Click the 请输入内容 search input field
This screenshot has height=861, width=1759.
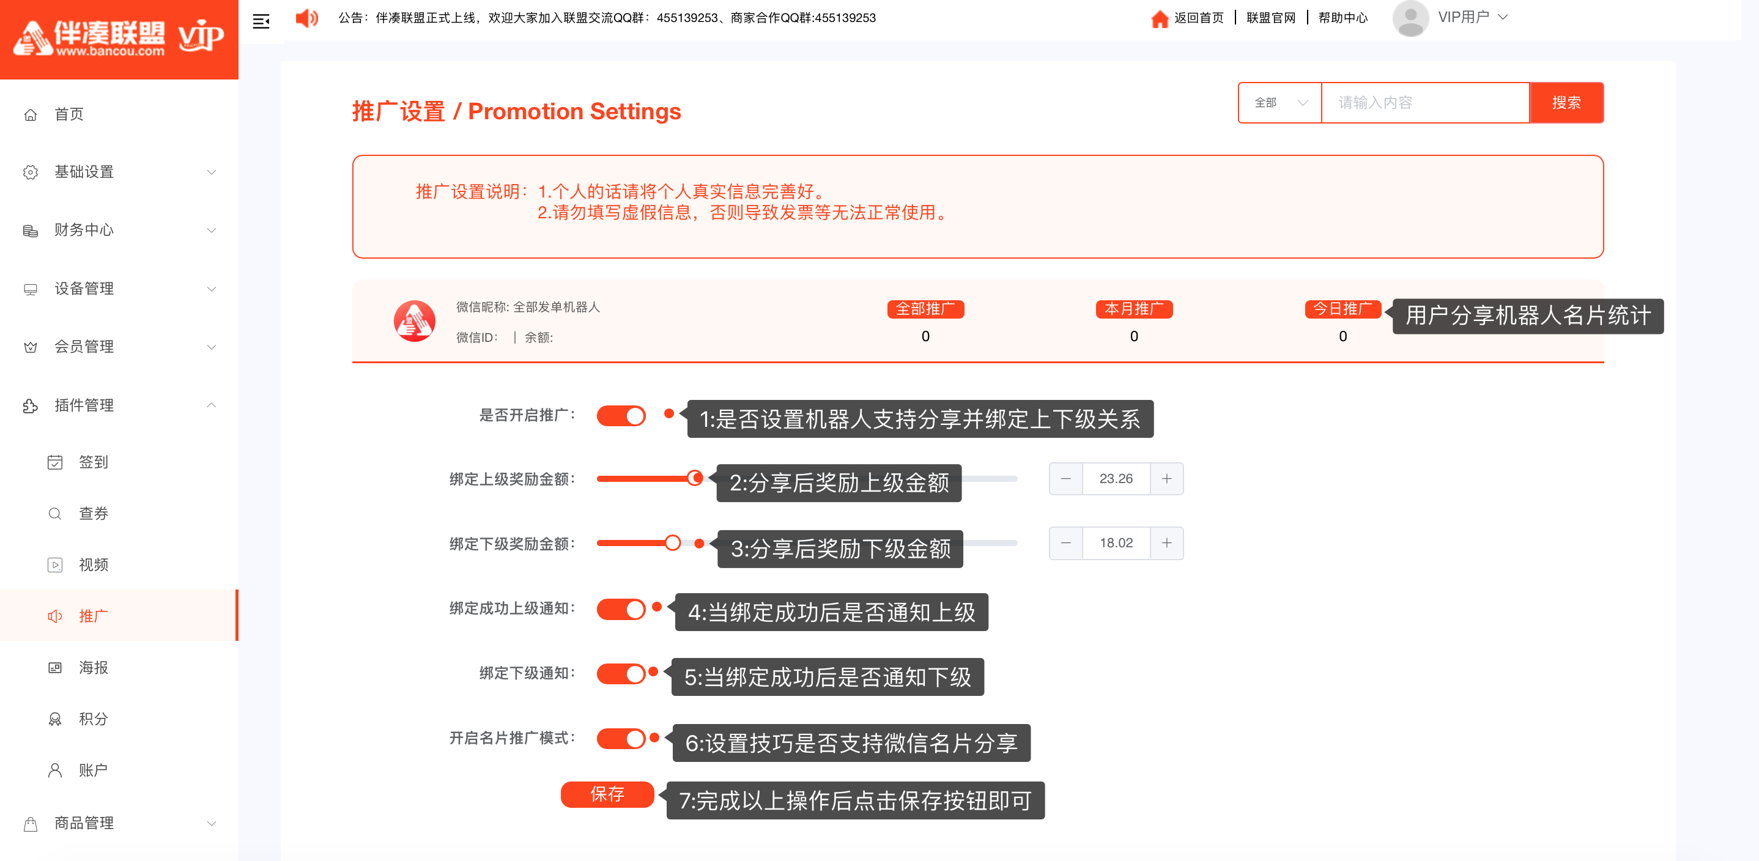pos(1425,103)
